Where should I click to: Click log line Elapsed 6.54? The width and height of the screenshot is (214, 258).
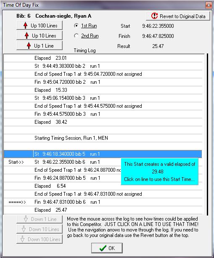pos(103,186)
